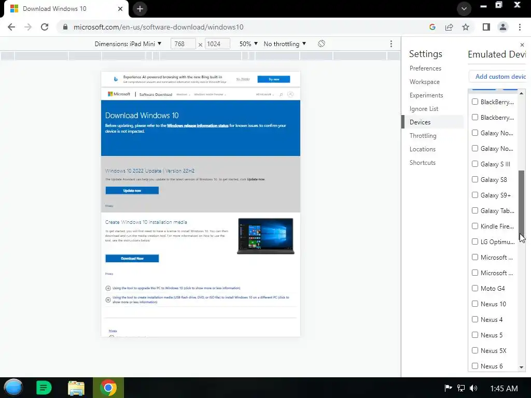Image resolution: width=531 pixels, height=398 pixels.
Task: Click the Download Now button
Action: point(132,258)
